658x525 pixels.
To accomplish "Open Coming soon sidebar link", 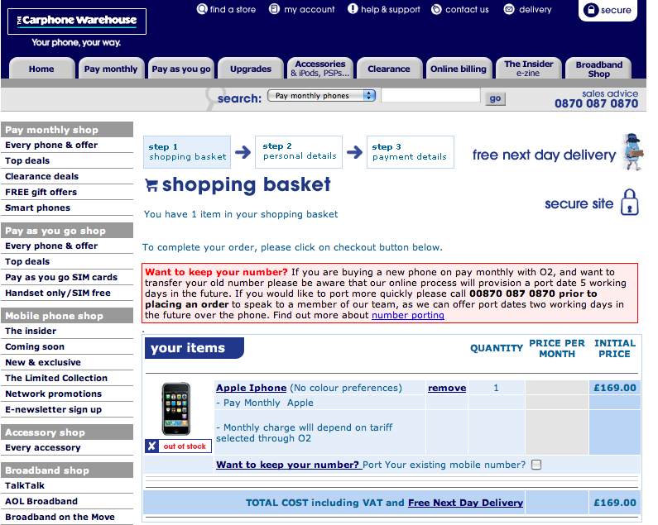I will point(35,346).
